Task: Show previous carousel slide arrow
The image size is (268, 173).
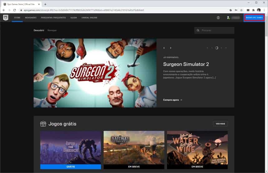Action: click(x=164, y=48)
